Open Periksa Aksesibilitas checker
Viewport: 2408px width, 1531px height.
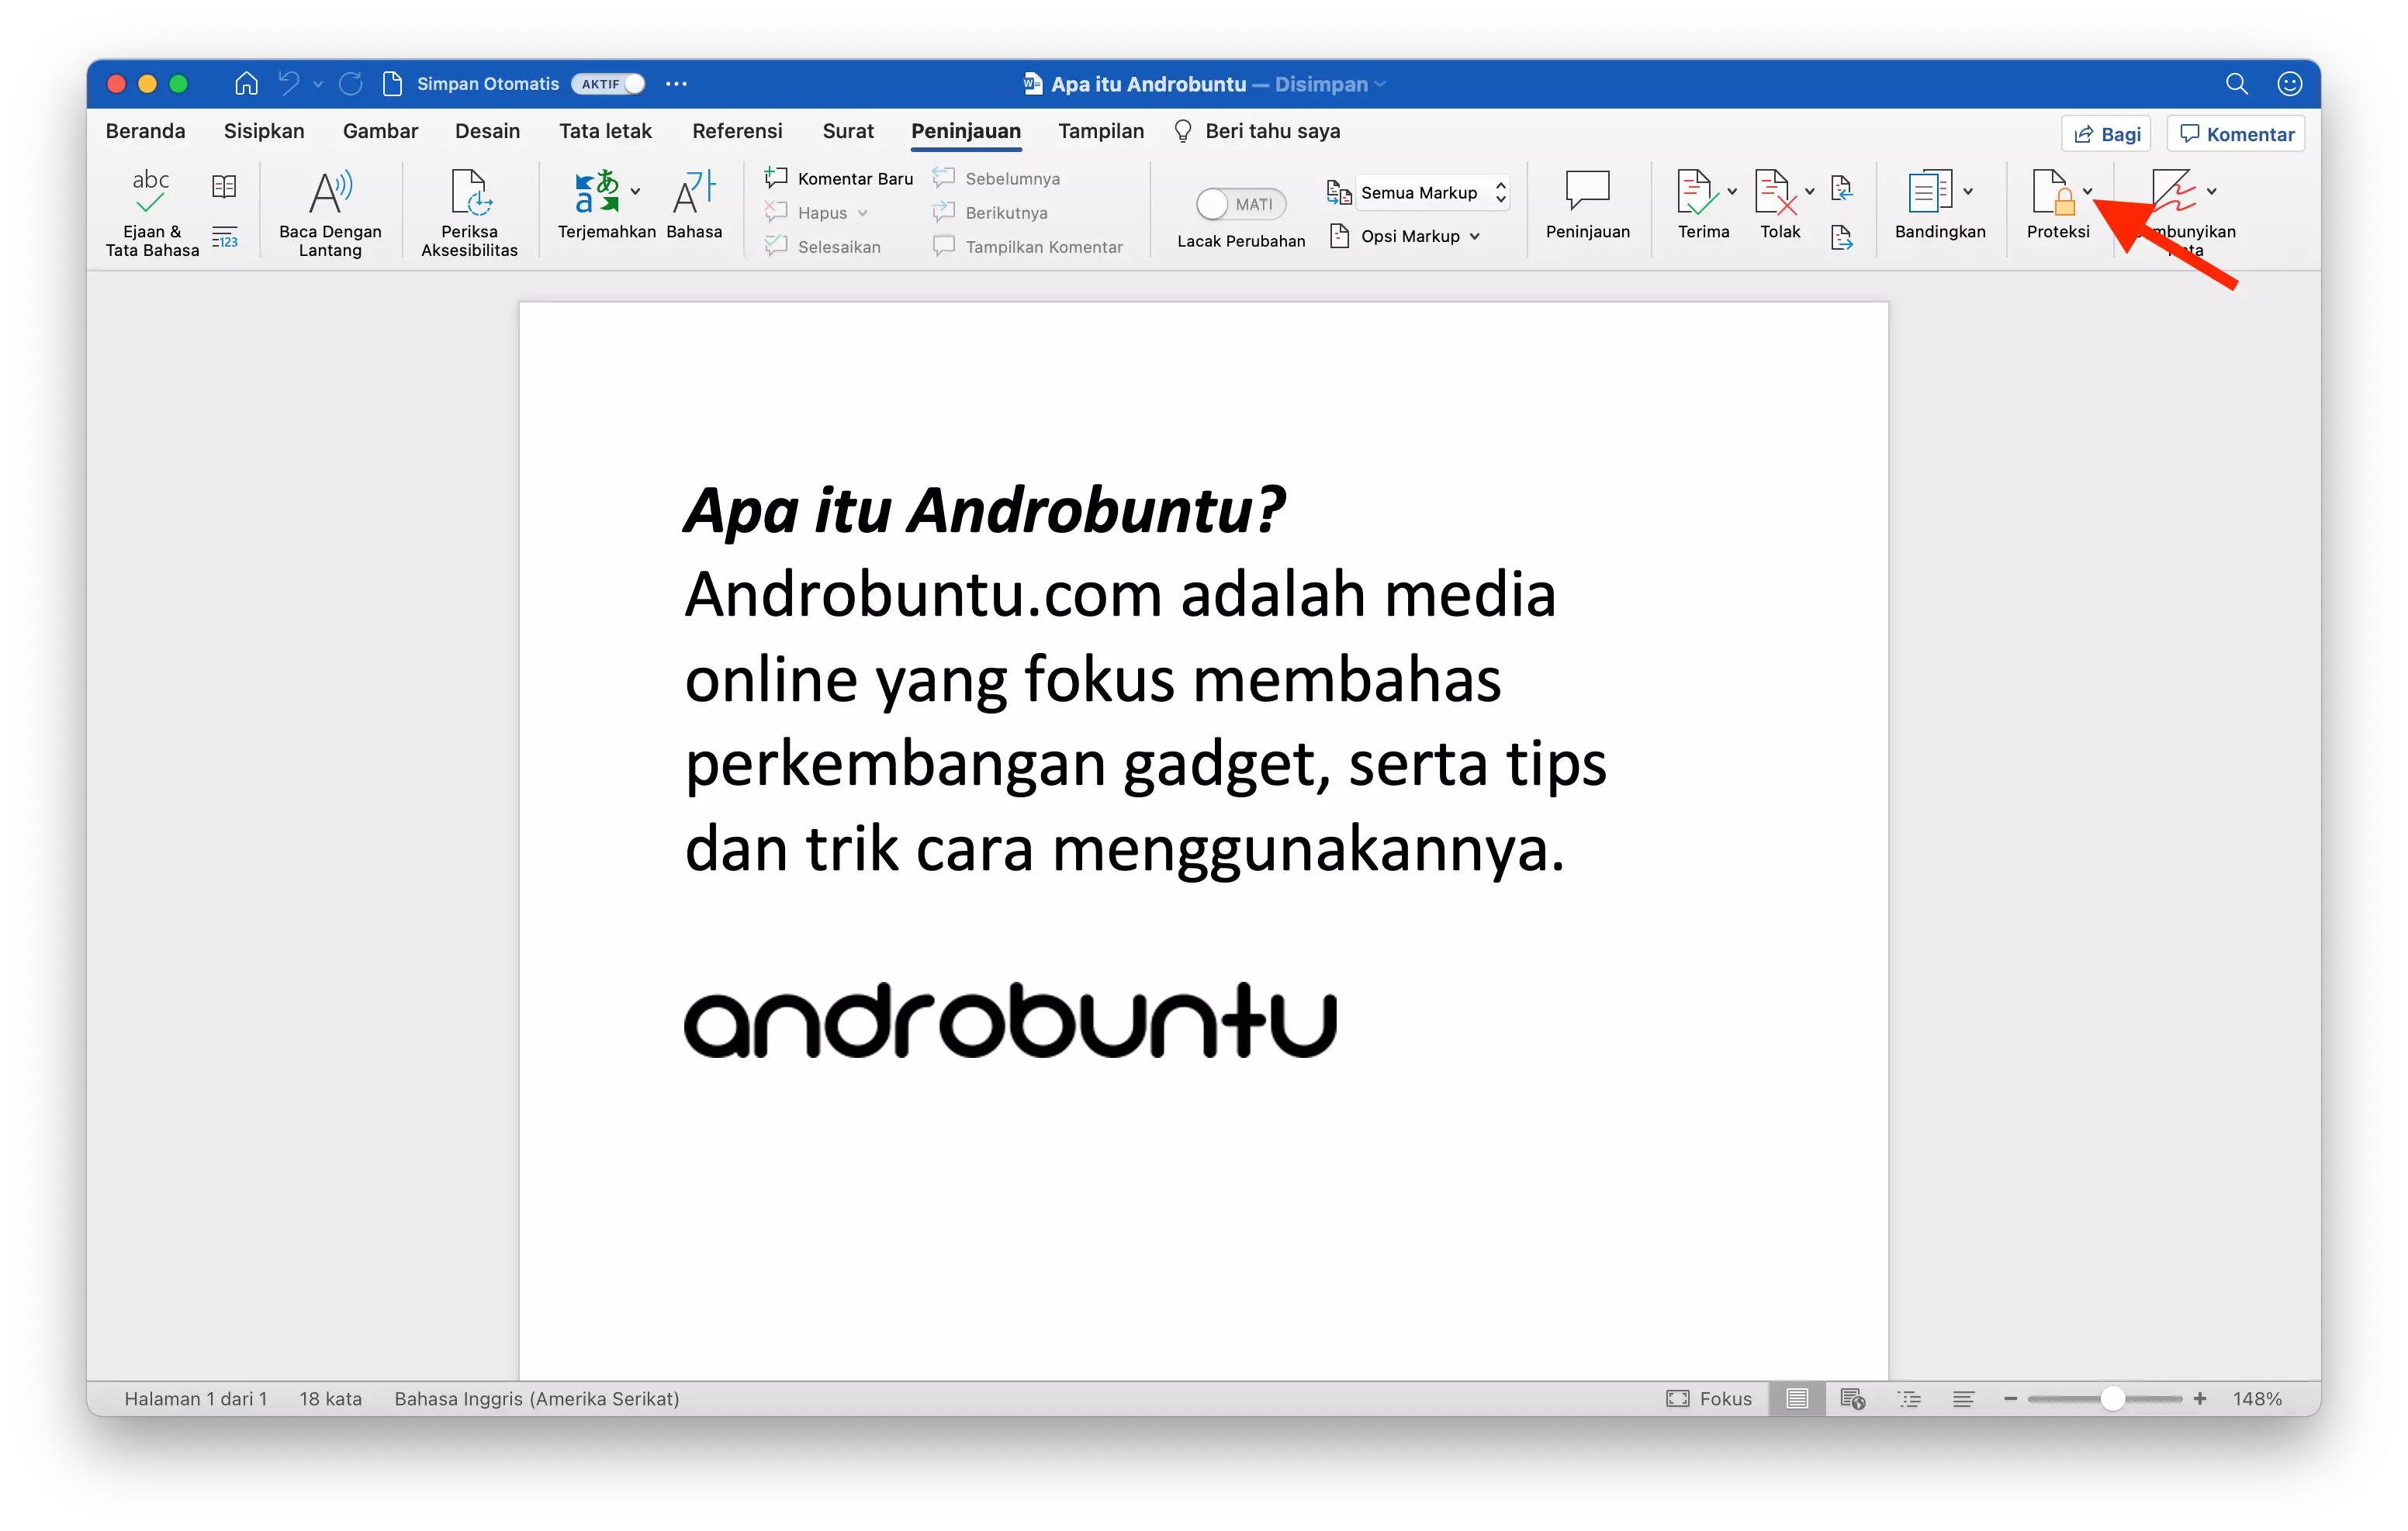pos(468,210)
